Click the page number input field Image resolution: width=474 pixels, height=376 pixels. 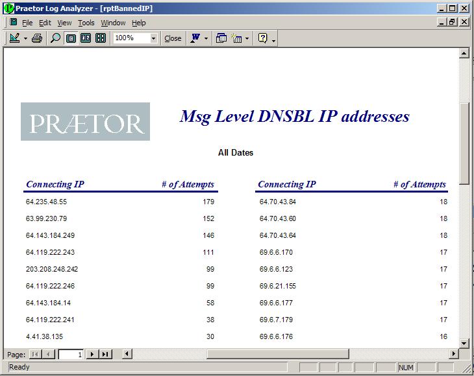coord(70,354)
